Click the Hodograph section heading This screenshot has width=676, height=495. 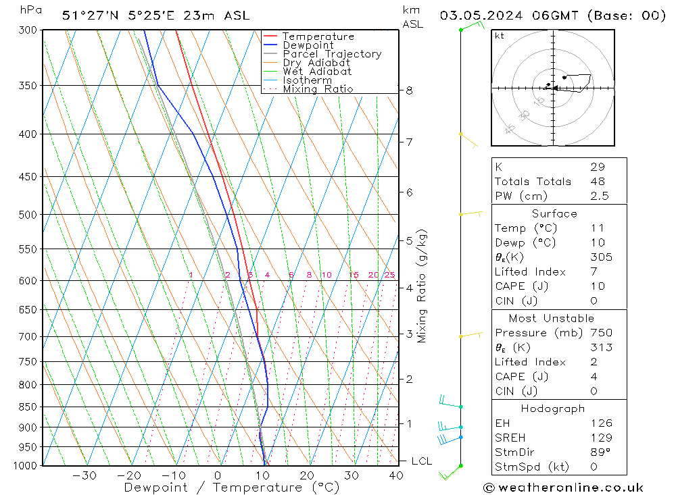pyautogui.click(x=553, y=409)
